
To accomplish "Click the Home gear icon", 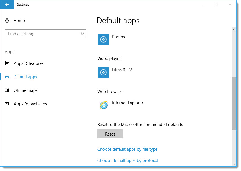I will pyautogui.click(x=7, y=20).
